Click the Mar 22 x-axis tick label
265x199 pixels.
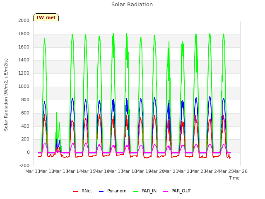point(185,171)
